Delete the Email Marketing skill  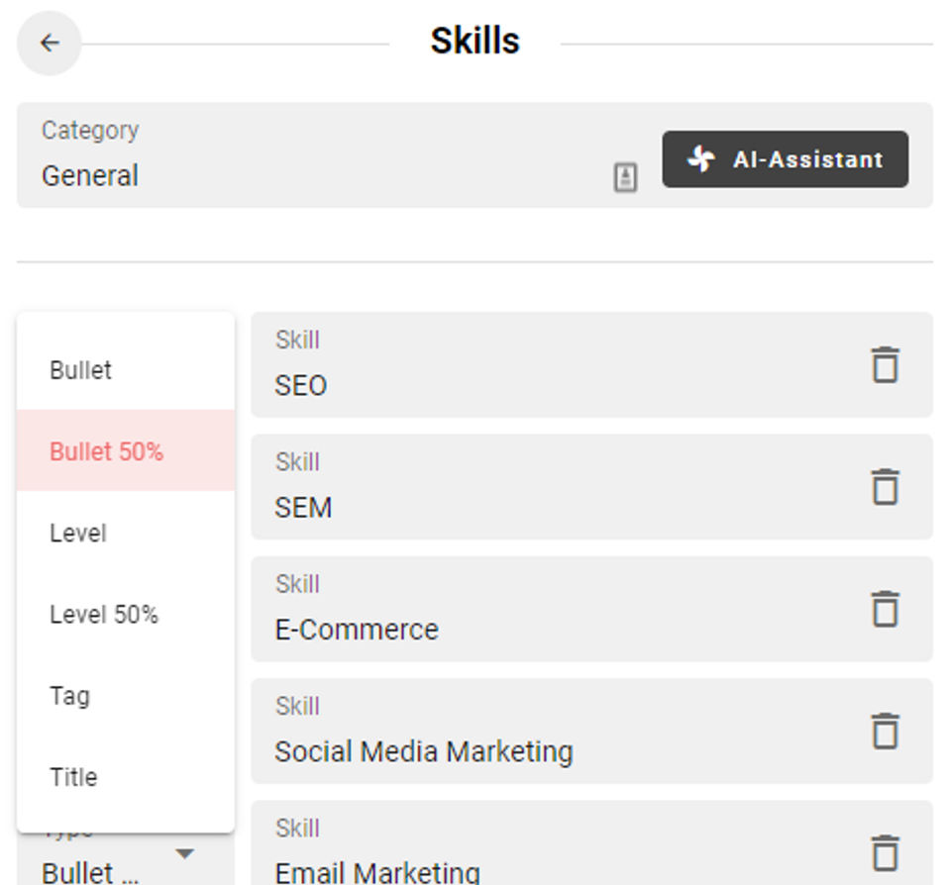pyautogui.click(x=885, y=852)
